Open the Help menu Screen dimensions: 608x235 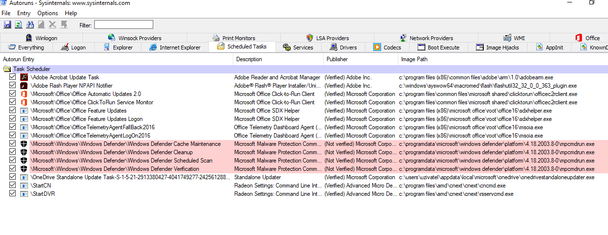71,13
